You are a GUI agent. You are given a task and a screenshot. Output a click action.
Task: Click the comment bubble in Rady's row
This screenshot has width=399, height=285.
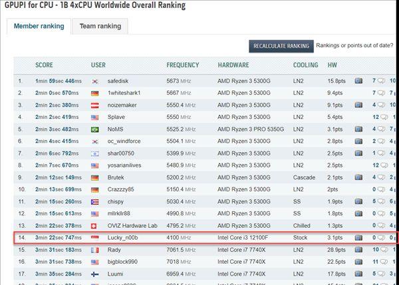coord(384,250)
